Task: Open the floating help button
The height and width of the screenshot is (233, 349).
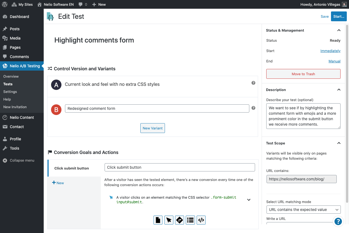Action: click(338, 221)
